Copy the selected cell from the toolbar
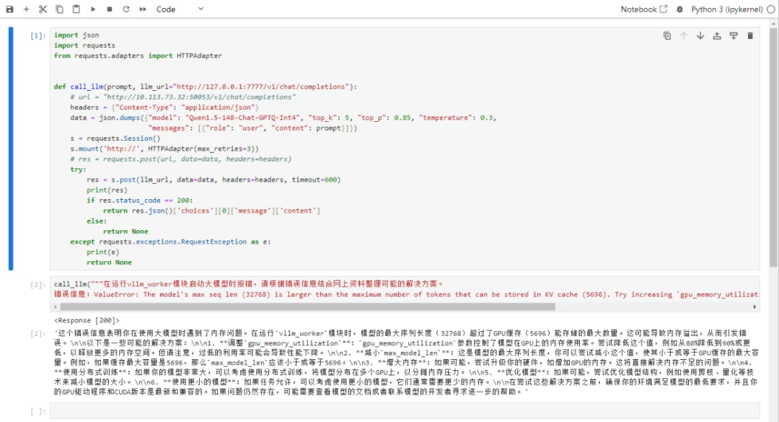This screenshot has height=422, width=779. click(x=59, y=9)
